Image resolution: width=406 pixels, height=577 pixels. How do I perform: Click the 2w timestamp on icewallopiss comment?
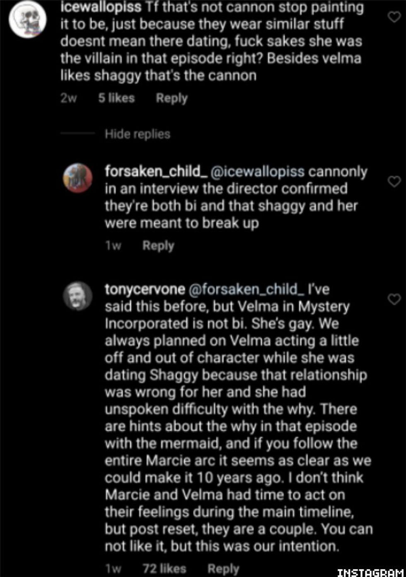pyautogui.click(x=69, y=98)
